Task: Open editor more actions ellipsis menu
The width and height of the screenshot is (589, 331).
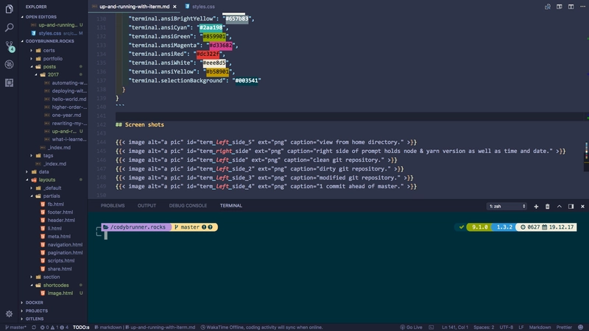Action: [582, 7]
